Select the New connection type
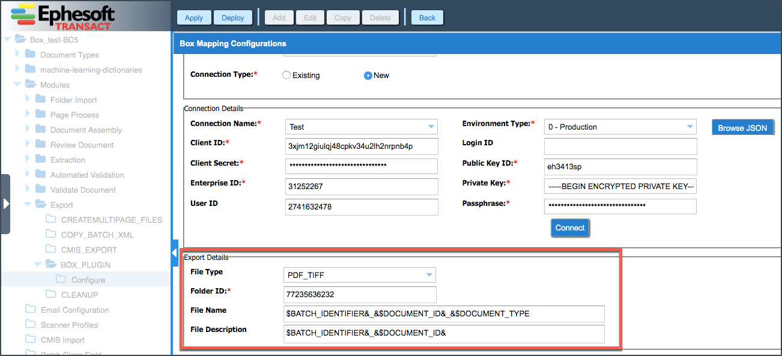The image size is (782, 356). click(368, 76)
